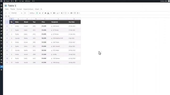Click the fx function icon
The height and width of the screenshot is (95, 170).
pyautogui.click(x=6, y=16)
